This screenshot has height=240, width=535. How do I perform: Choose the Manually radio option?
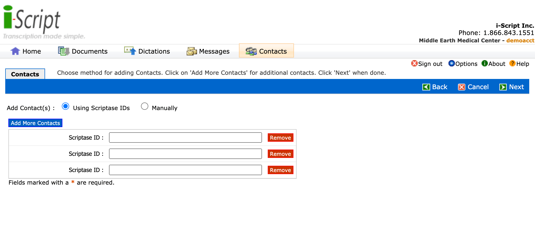pyautogui.click(x=145, y=106)
